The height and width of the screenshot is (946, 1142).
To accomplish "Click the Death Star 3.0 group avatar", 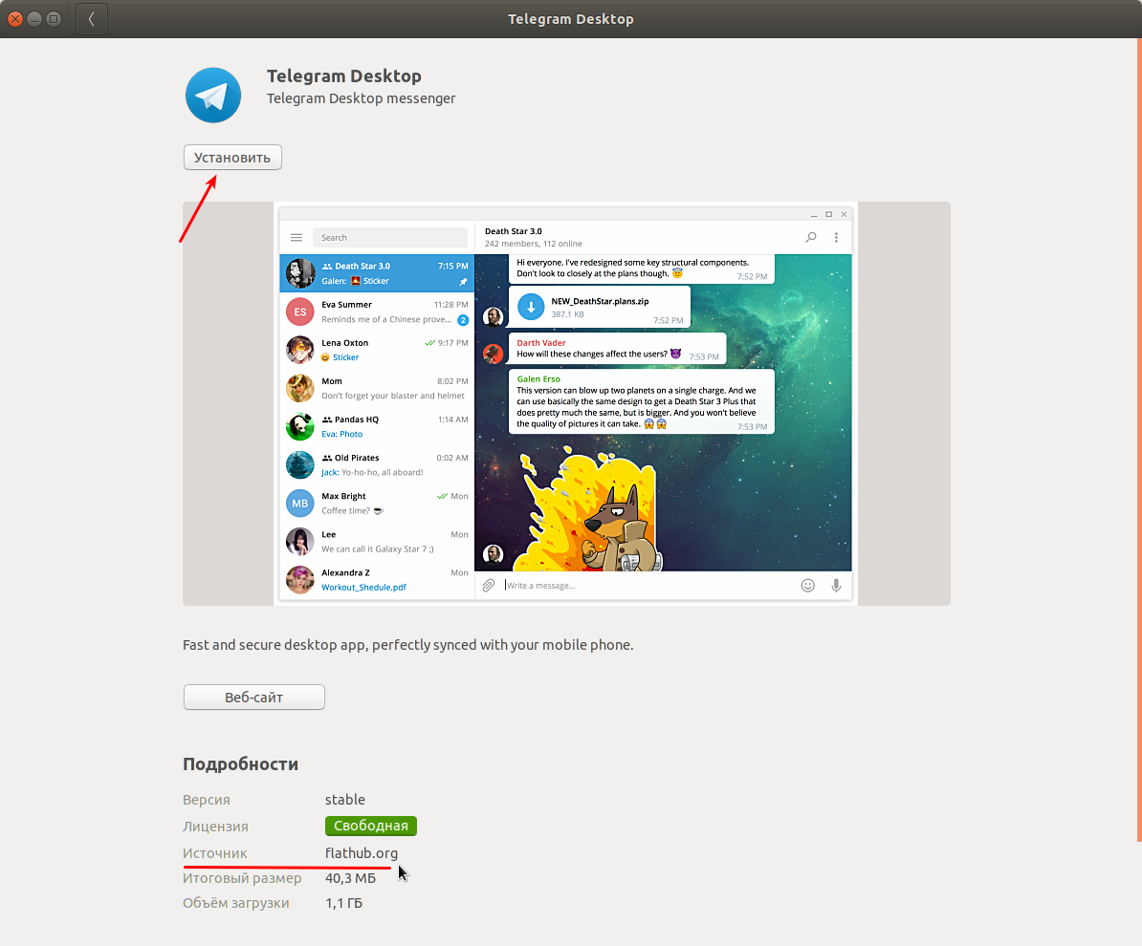I will (x=300, y=273).
